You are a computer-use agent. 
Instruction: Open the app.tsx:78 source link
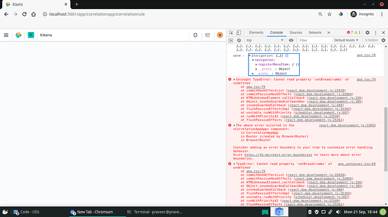coord(366,55)
